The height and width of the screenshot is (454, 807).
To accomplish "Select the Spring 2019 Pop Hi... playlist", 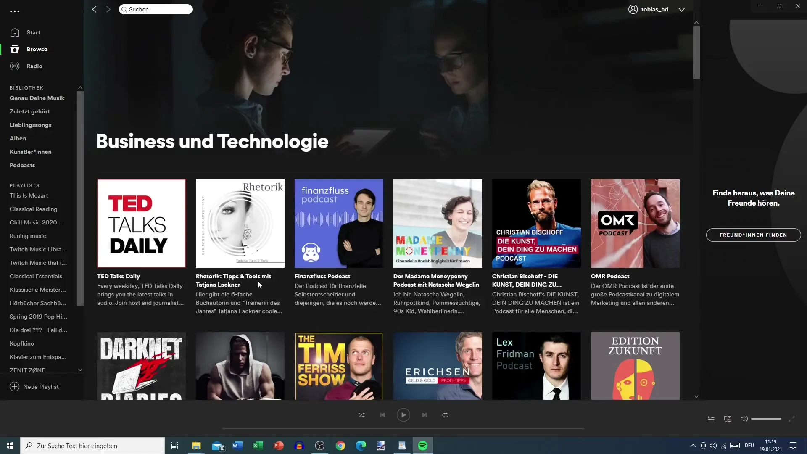I will [x=38, y=317].
